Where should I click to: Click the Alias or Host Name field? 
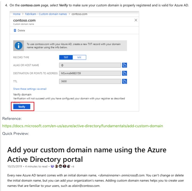(x=90, y=65)
